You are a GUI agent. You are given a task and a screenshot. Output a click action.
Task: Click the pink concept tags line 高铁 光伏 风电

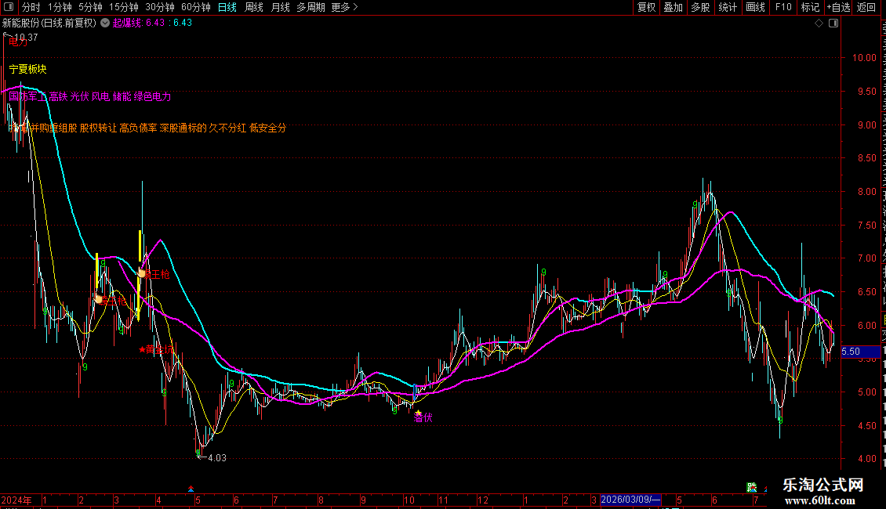90,96
